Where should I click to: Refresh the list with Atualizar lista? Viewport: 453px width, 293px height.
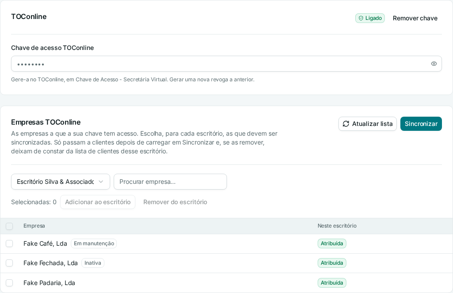point(368,124)
